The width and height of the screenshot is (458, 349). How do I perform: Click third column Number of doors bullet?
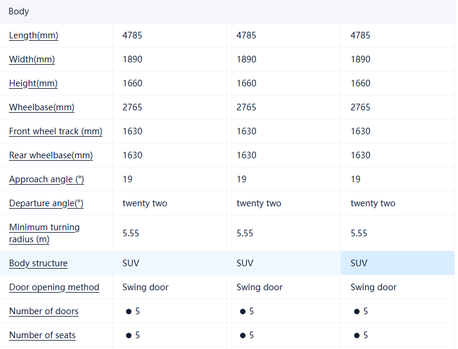point(357,312)
